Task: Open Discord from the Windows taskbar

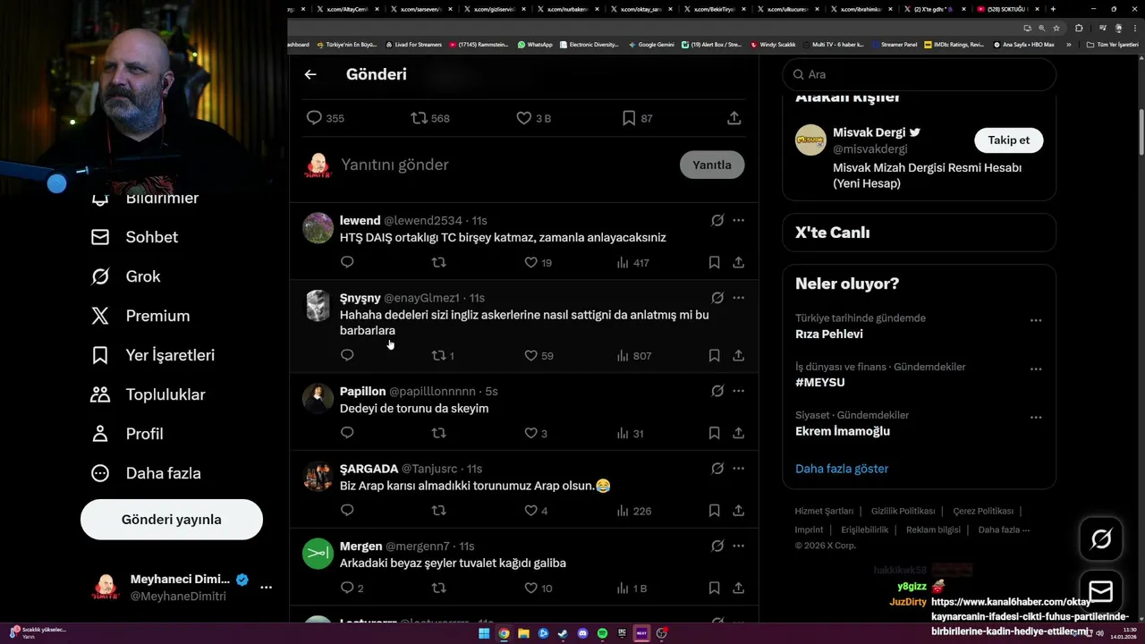Action: [582, 633]
